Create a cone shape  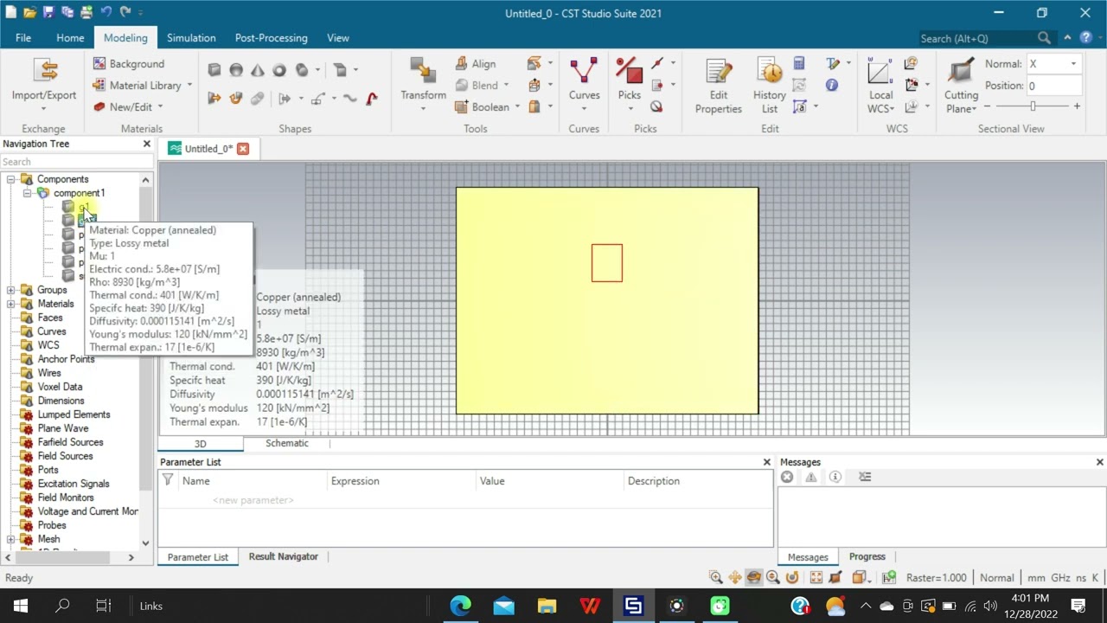tap(258, 70)
